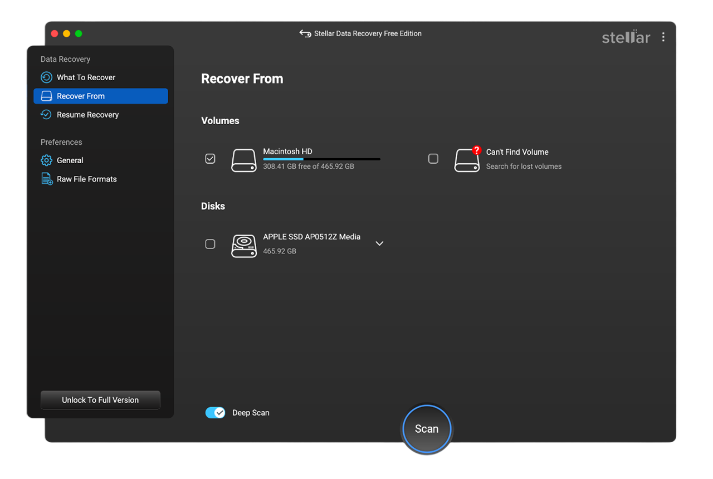
Task: Turn off the Deep Scan toggle
Action: (216, 413)
